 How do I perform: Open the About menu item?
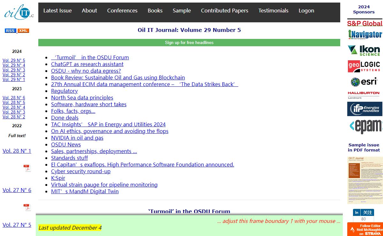pyautogui.click(x=89, y=11)
